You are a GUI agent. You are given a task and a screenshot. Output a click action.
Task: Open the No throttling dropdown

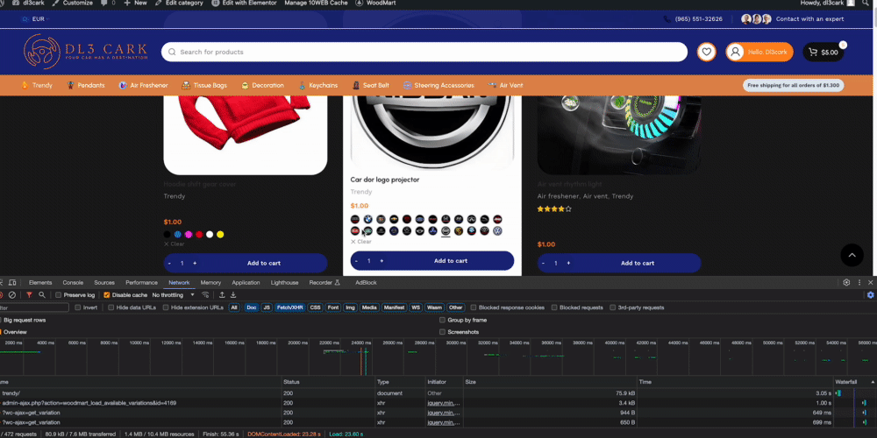[x=174, y=295]
